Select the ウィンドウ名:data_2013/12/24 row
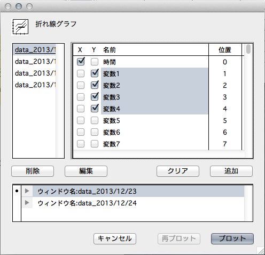 click(x=133, y=203)
